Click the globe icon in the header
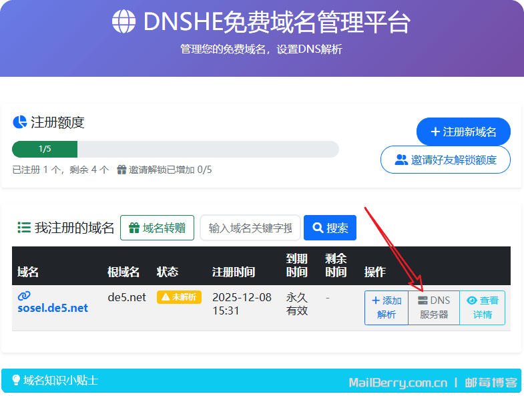This screenshot has width=524, height=396. point(123,22)
